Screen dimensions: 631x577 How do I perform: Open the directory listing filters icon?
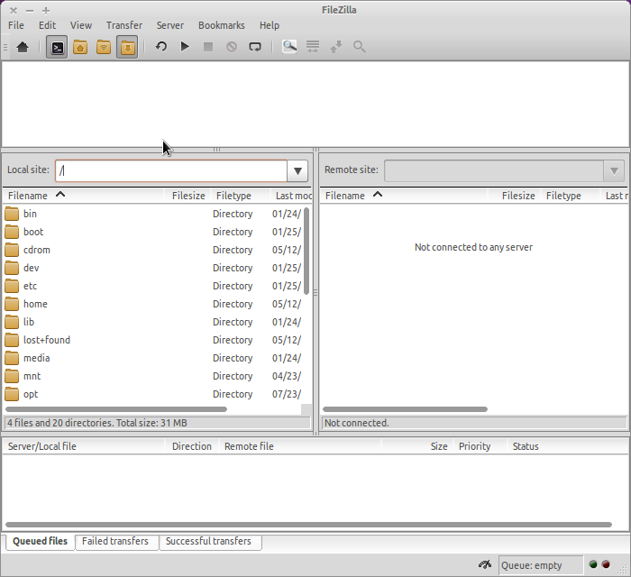point(289,47)
